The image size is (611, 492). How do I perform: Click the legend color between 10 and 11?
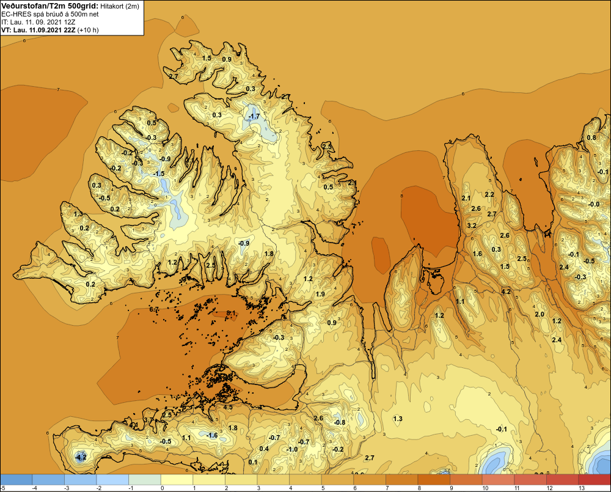[499, 479]
